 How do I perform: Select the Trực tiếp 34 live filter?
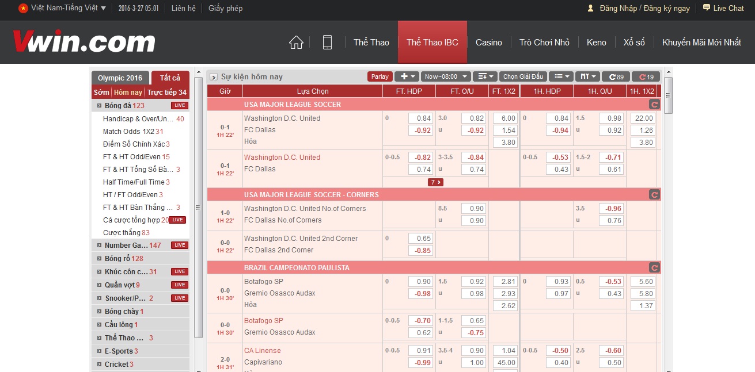tap(166, 93)
